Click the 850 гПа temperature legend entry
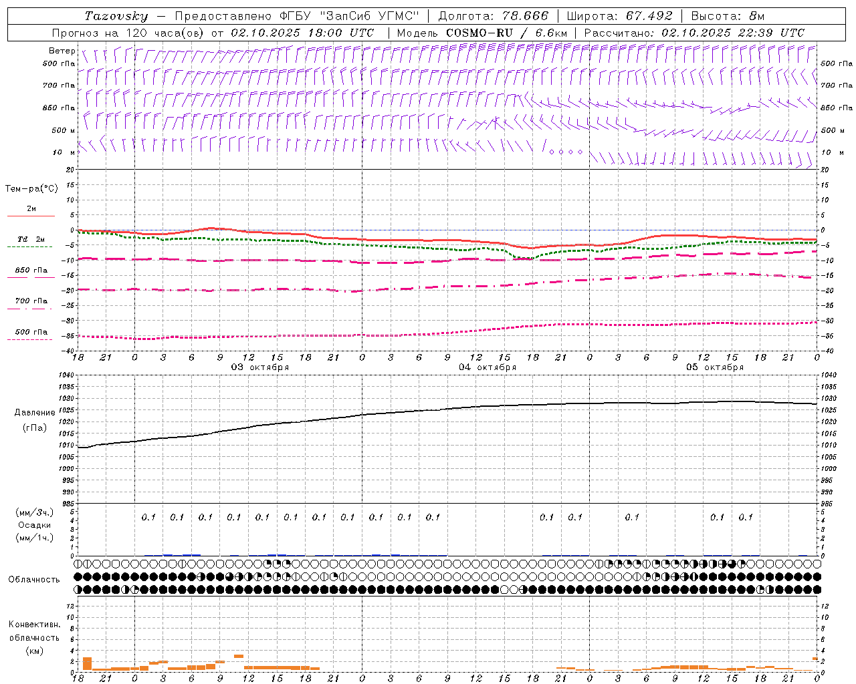 (31, 271)
